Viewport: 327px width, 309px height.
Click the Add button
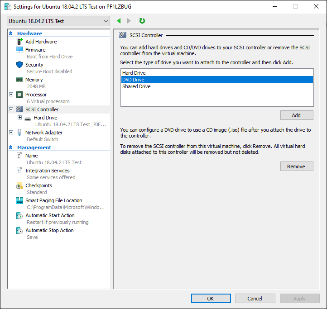coord(297,115)
